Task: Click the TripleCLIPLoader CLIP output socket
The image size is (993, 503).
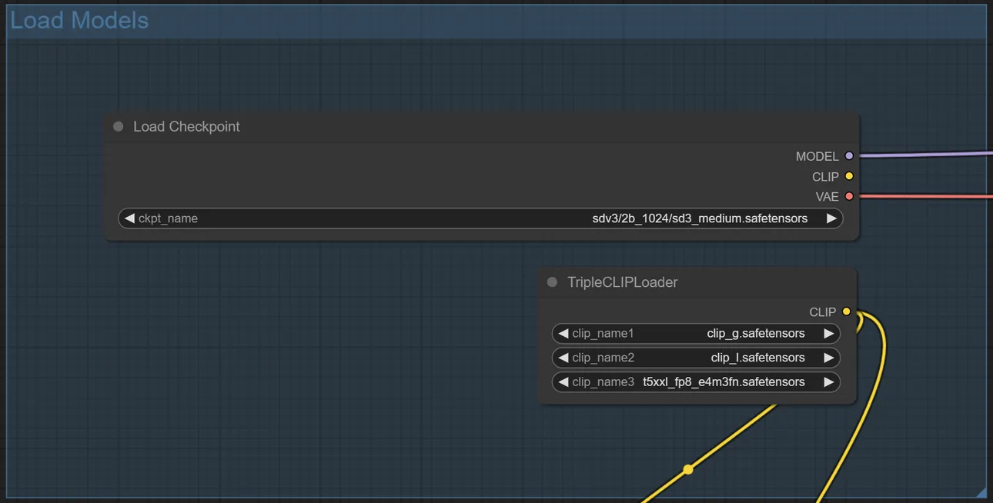Action: point(846,311)
